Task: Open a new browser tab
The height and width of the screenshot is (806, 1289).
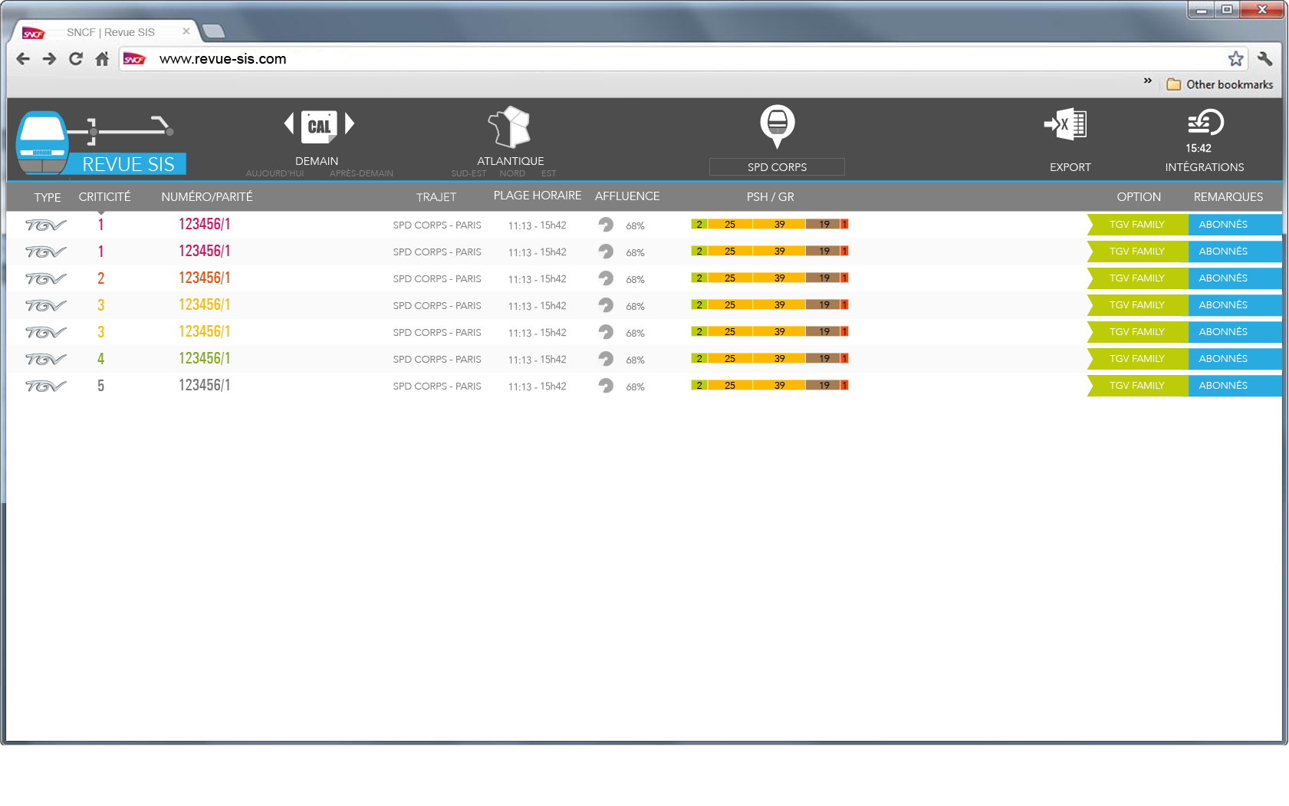Action: tap(213, 31)
